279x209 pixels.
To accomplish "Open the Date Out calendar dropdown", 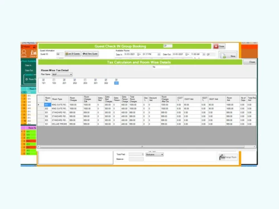I will pos(187,55).
